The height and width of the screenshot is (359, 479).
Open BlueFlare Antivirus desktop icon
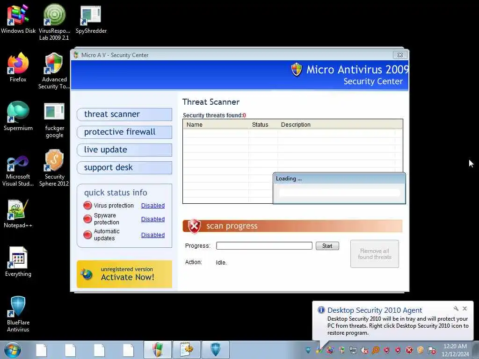click(18, 314)
